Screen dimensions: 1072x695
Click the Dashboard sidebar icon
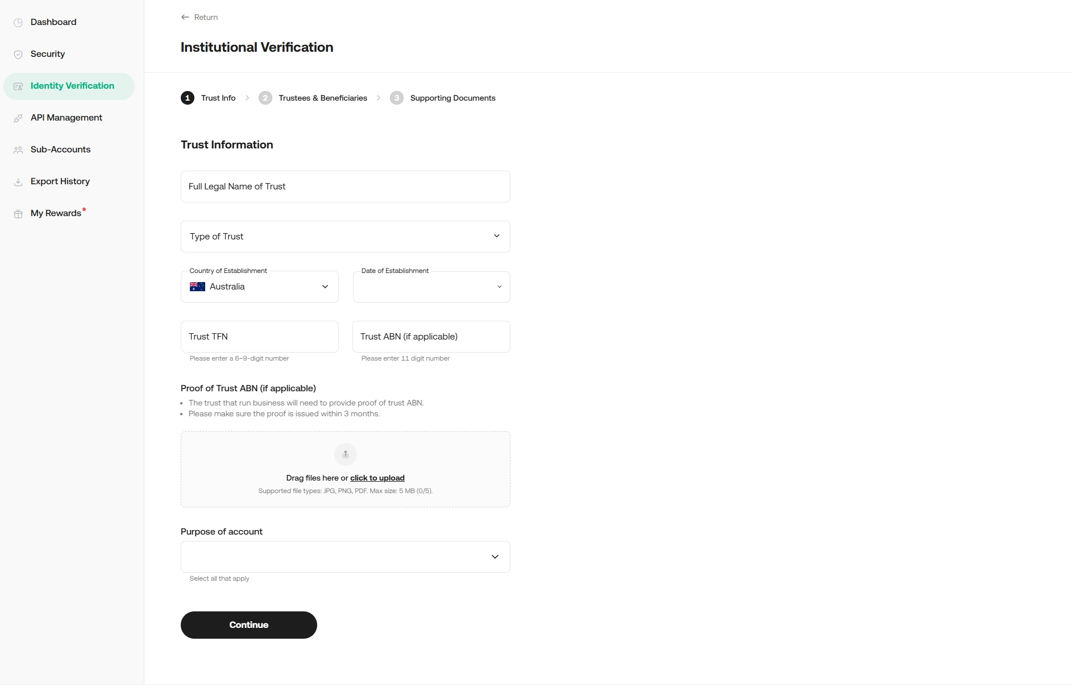(18, 23)
